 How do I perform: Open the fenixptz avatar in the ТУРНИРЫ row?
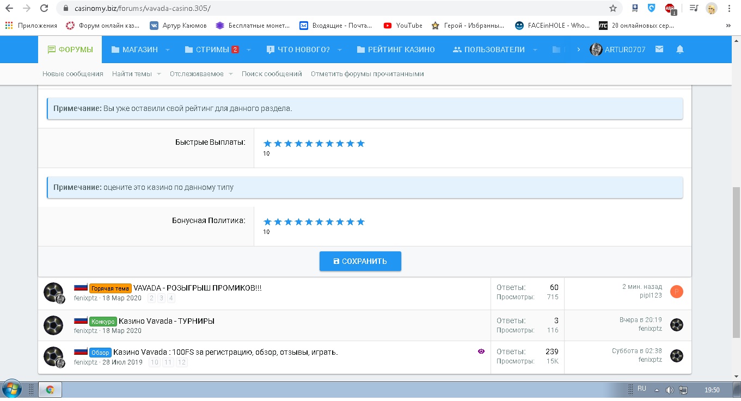53,325
